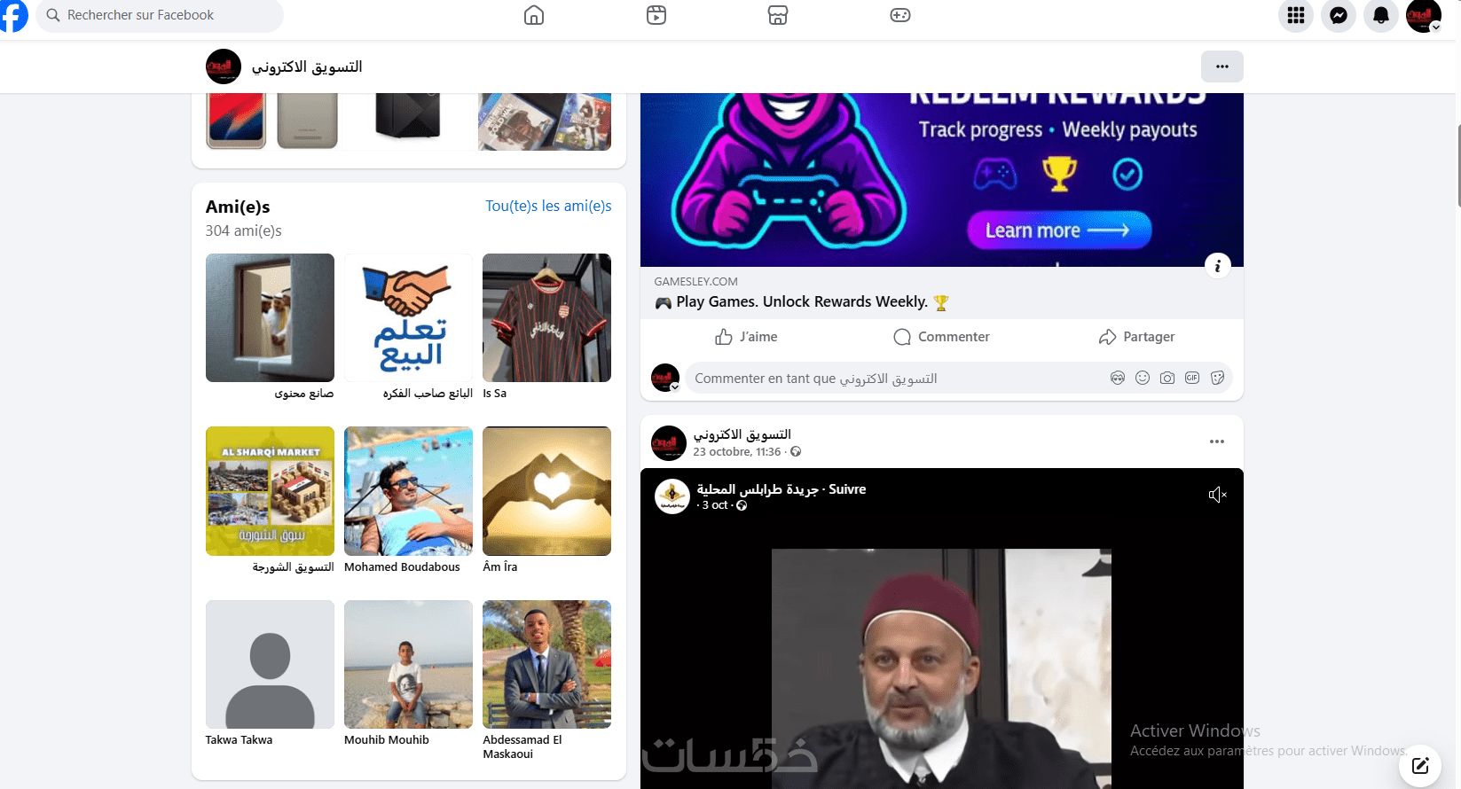Click the ad info icon

(x=1218, y=265)
